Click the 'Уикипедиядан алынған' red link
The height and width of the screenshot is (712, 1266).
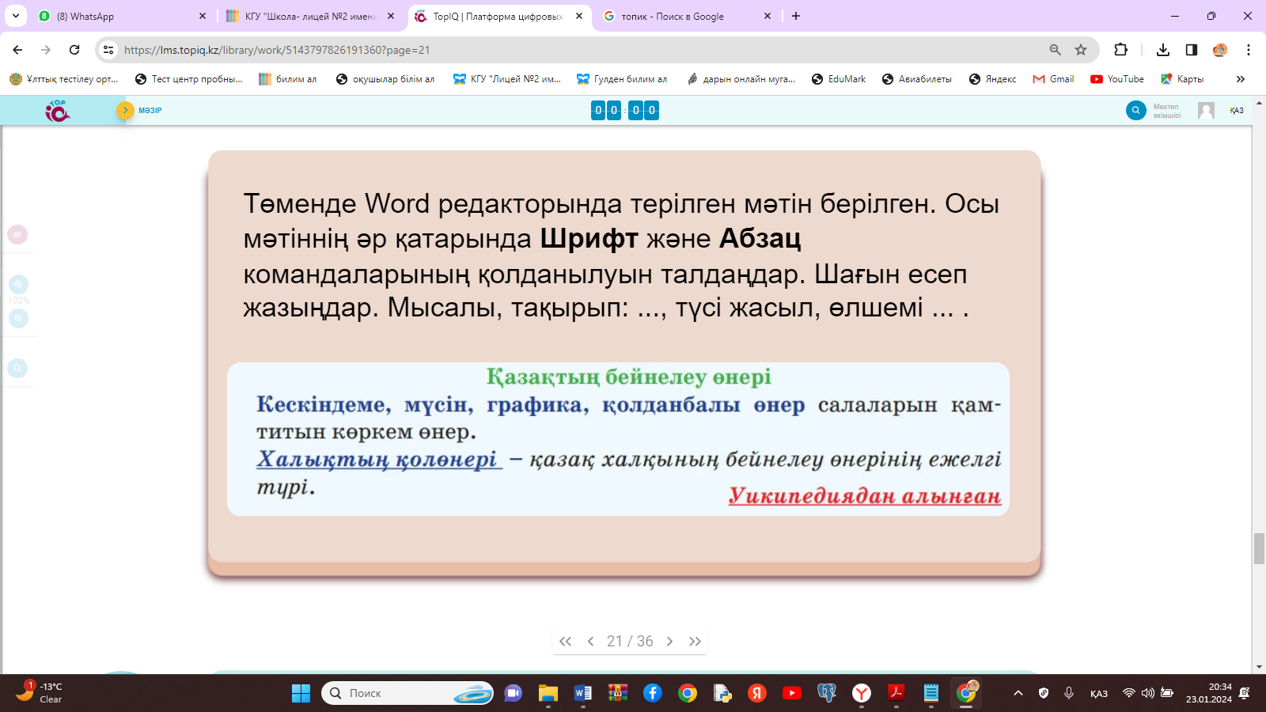pos(865,496)
